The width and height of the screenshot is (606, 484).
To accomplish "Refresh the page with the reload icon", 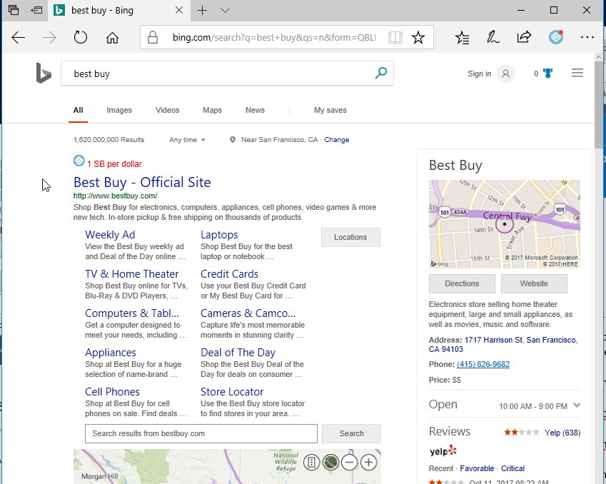I will click(x=81, y=38).
